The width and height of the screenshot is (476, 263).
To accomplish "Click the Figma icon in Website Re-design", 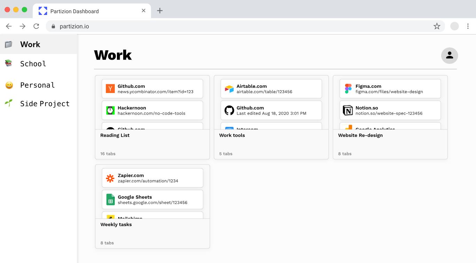I will [348, 89].
